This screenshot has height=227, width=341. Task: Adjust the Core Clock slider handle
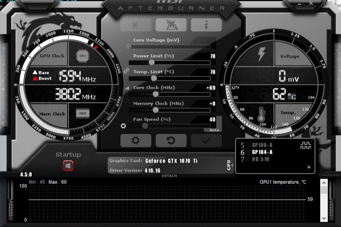155,94
